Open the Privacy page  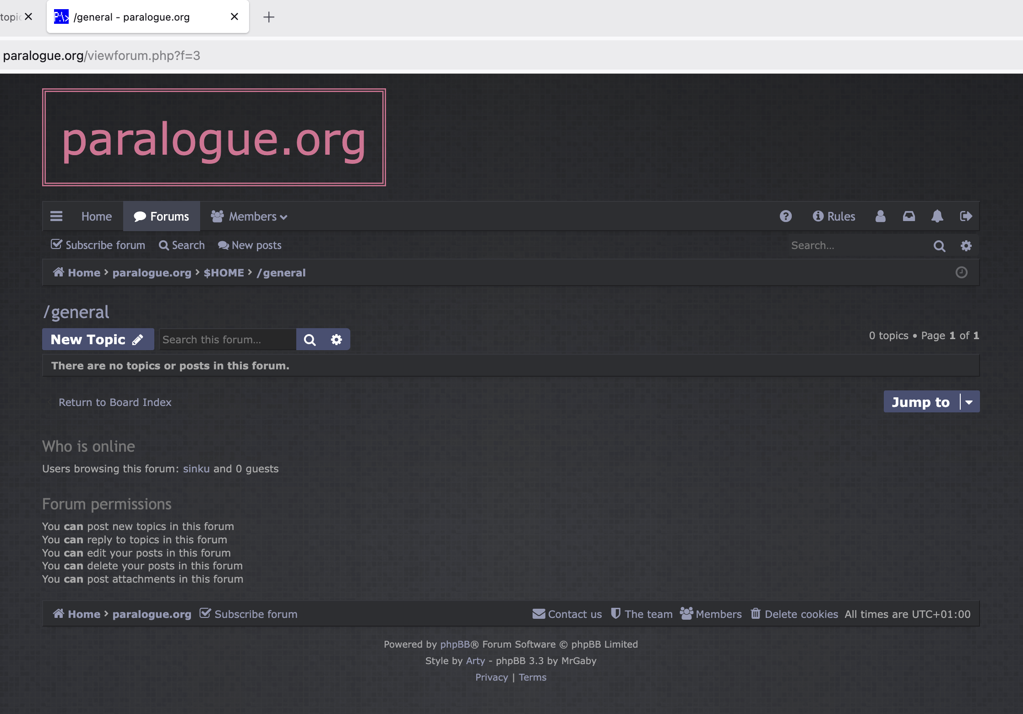pos(491,677)
